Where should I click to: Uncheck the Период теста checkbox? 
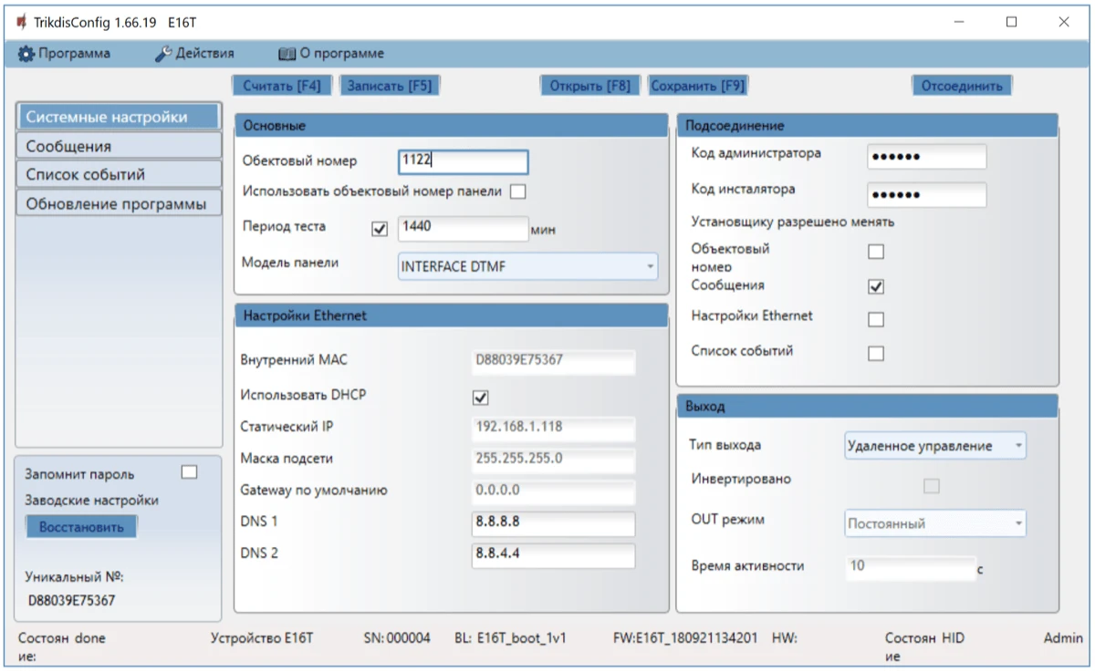click(x=381, y=229)
